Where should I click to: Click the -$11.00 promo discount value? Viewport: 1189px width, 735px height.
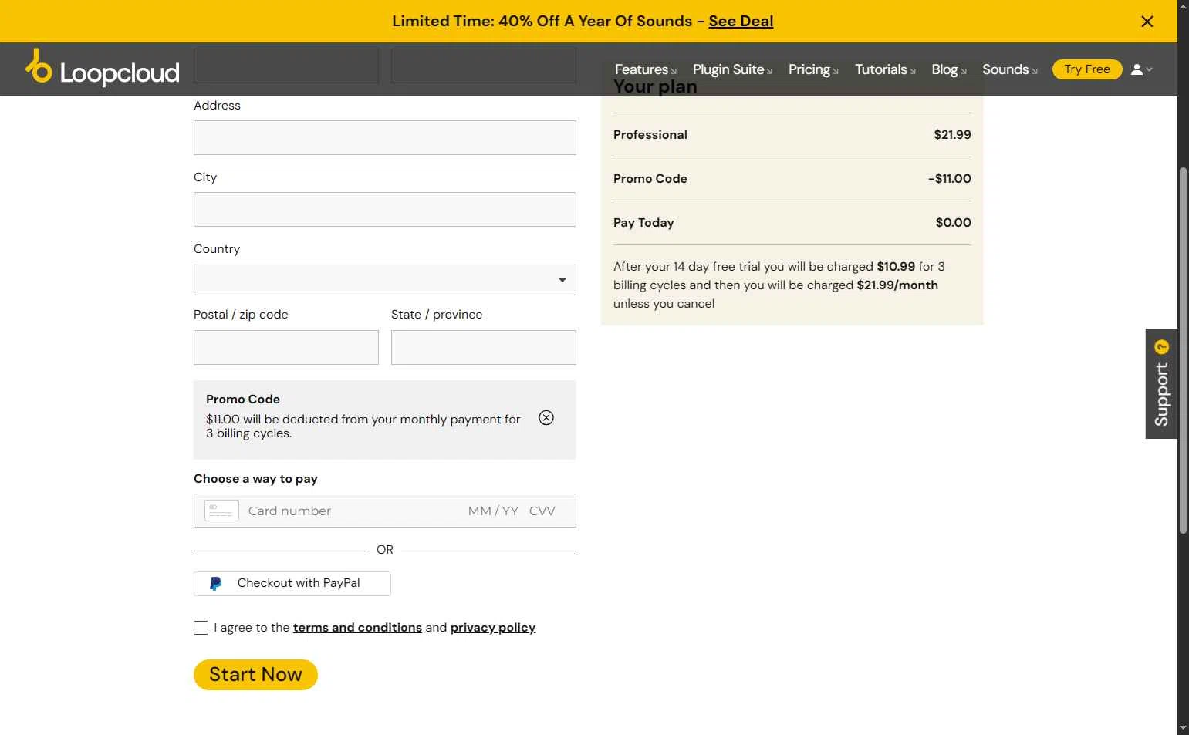coord(950,179)
